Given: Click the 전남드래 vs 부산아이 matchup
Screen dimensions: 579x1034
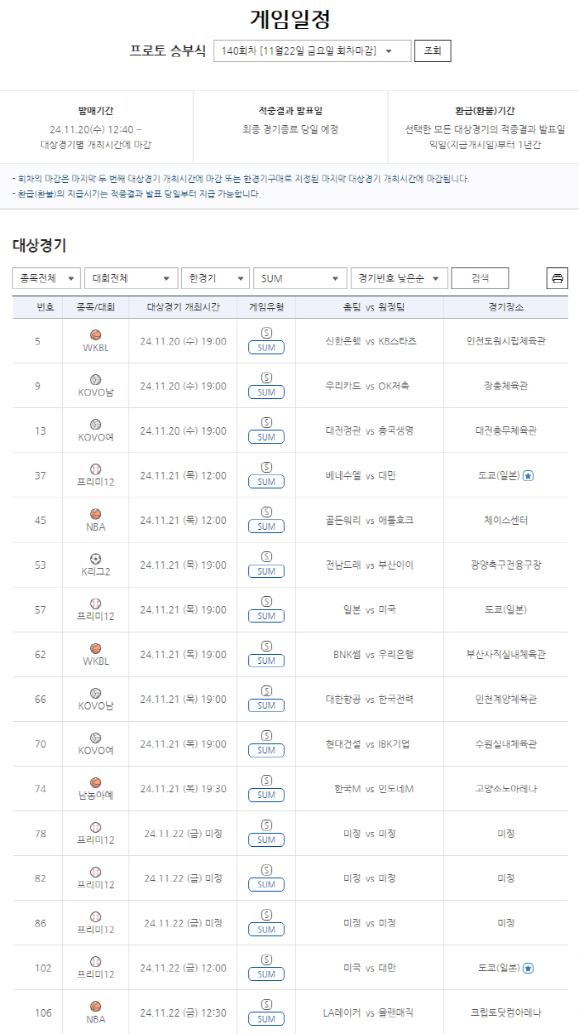Looking at the screenshot, I should (370, 565).
